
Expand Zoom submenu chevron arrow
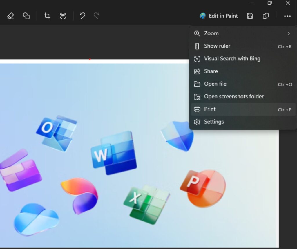click(x=289, y=34)
